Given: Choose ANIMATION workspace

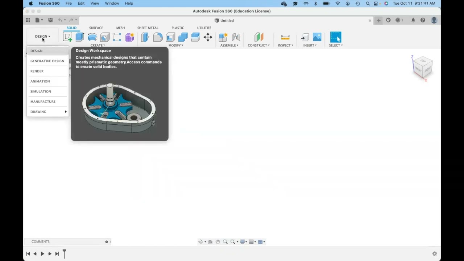Looking at the screenshot, I should tap(47, 81).
